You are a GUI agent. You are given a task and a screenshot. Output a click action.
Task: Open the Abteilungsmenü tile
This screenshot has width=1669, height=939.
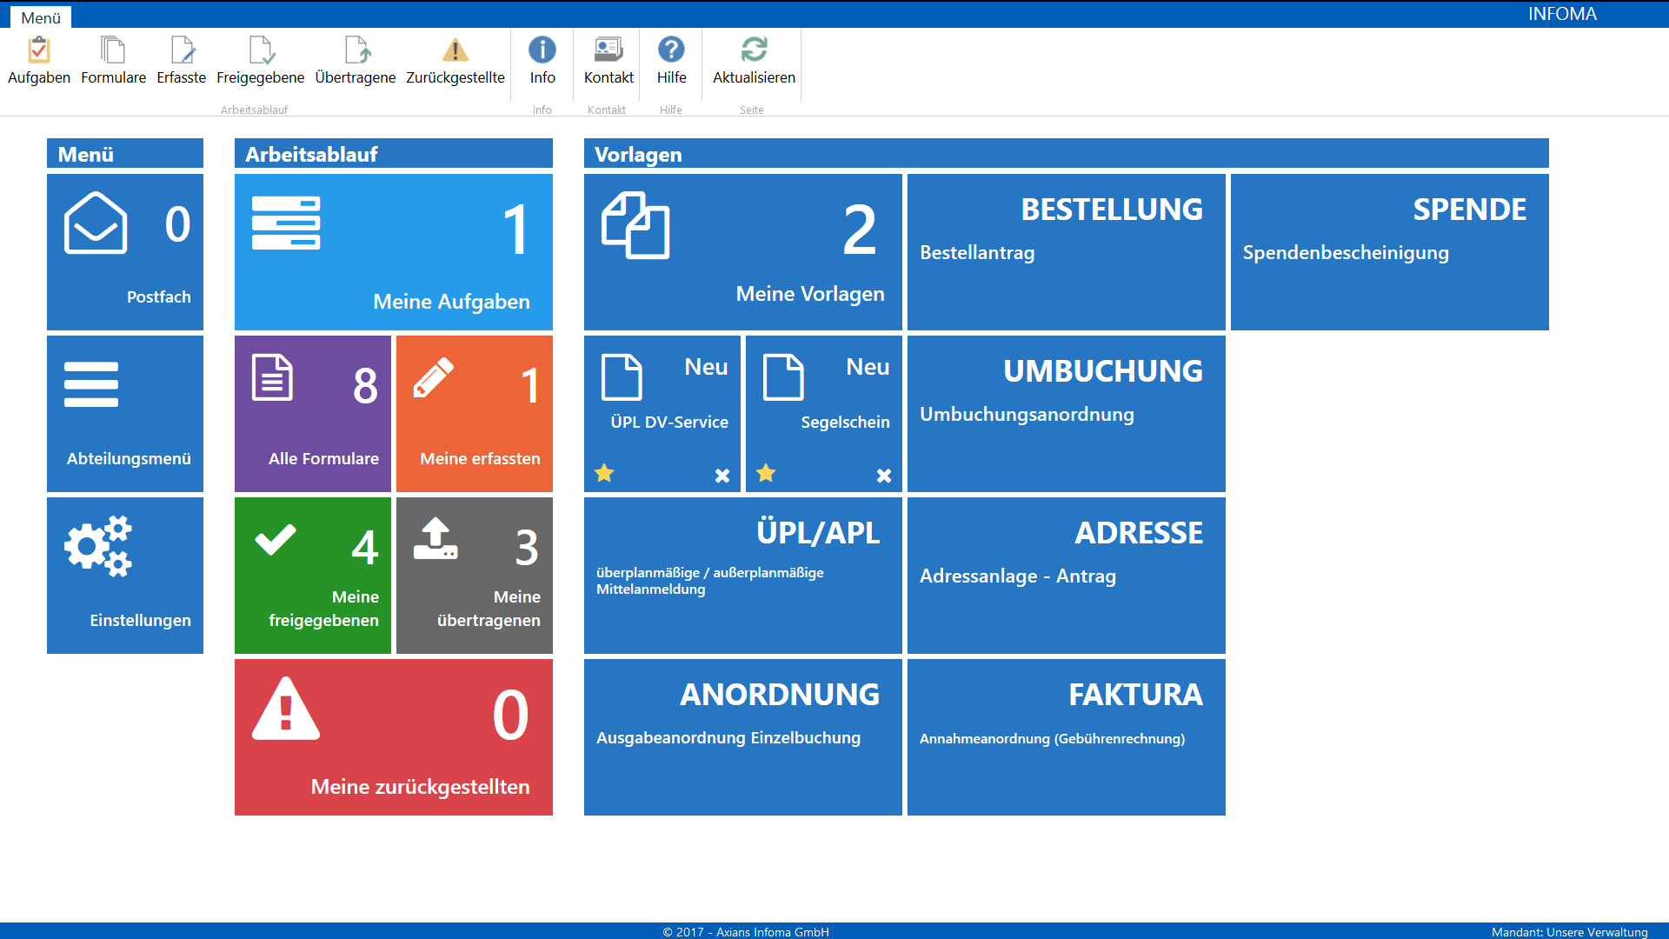coord(125,414)
